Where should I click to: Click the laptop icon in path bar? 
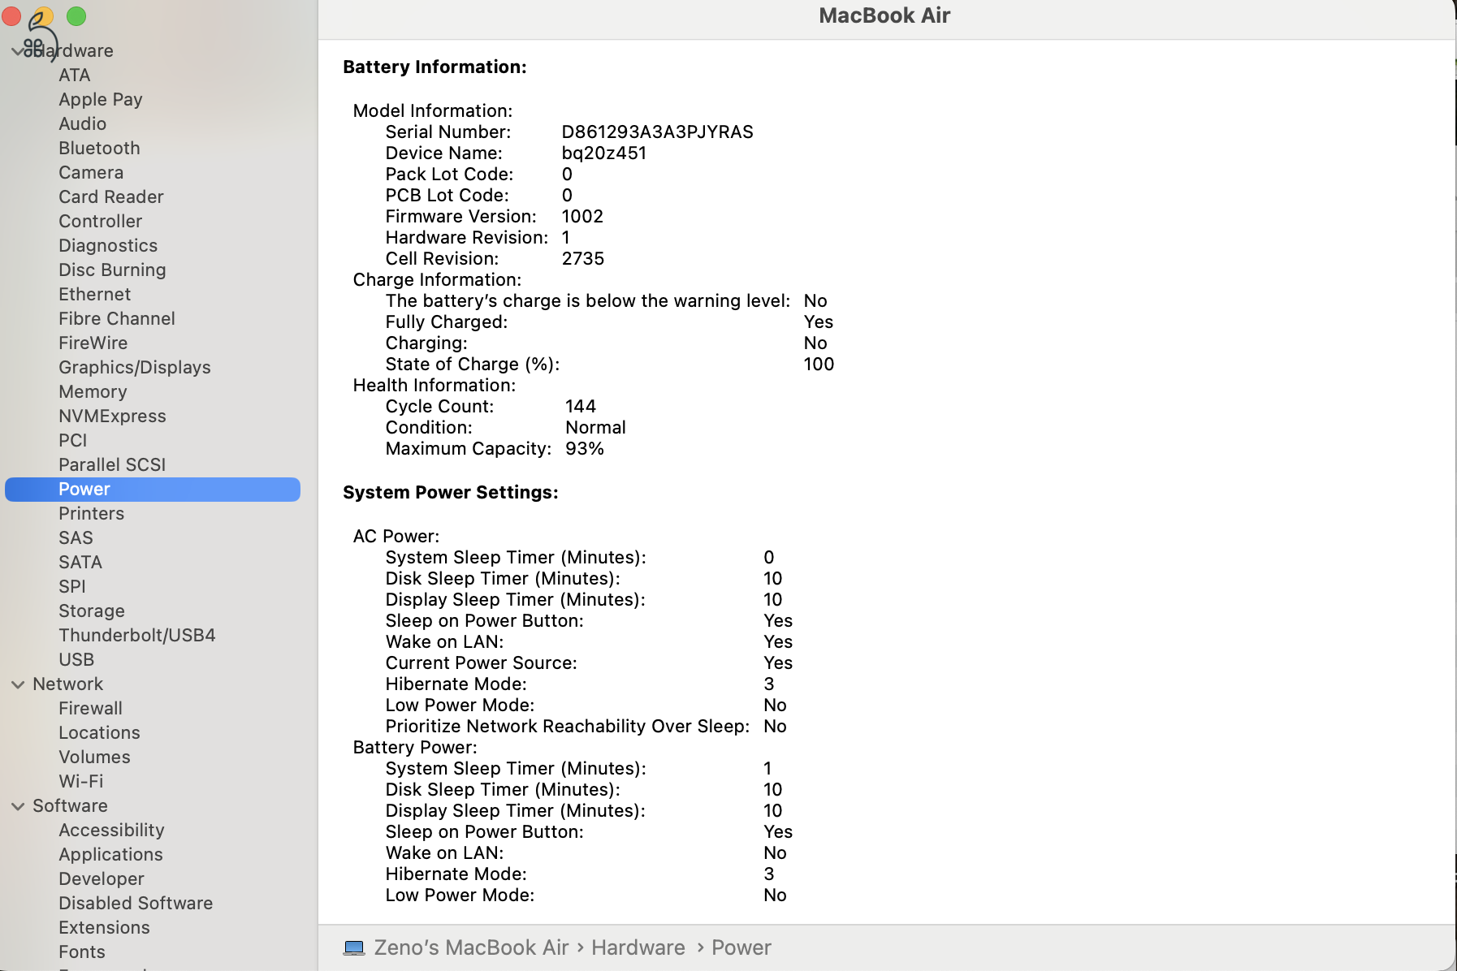[354, 947]
